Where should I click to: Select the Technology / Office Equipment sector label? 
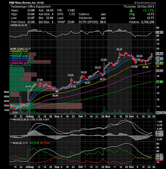(30, 7)
